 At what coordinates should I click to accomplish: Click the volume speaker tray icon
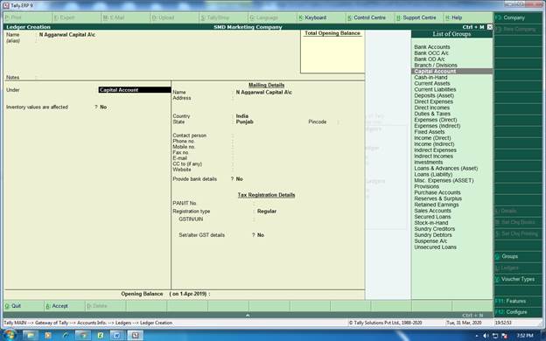point(486,336)
